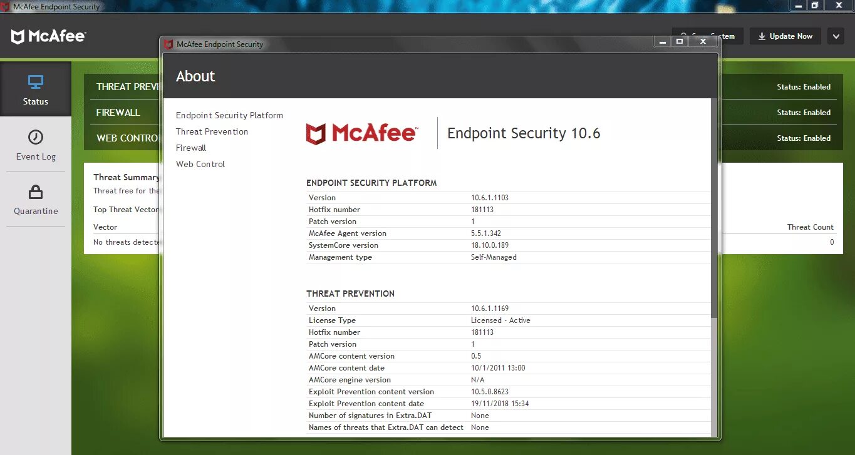This screenshot has height=455, width=855.
Task: Click AMCore content date 10/1/2011 13:00
Action: point(498,368)
